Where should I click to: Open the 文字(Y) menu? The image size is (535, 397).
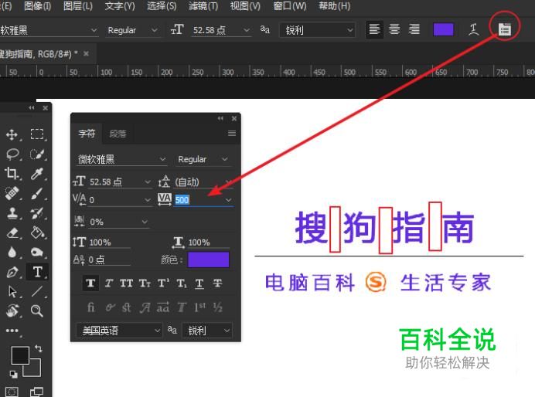click(120, 6)
